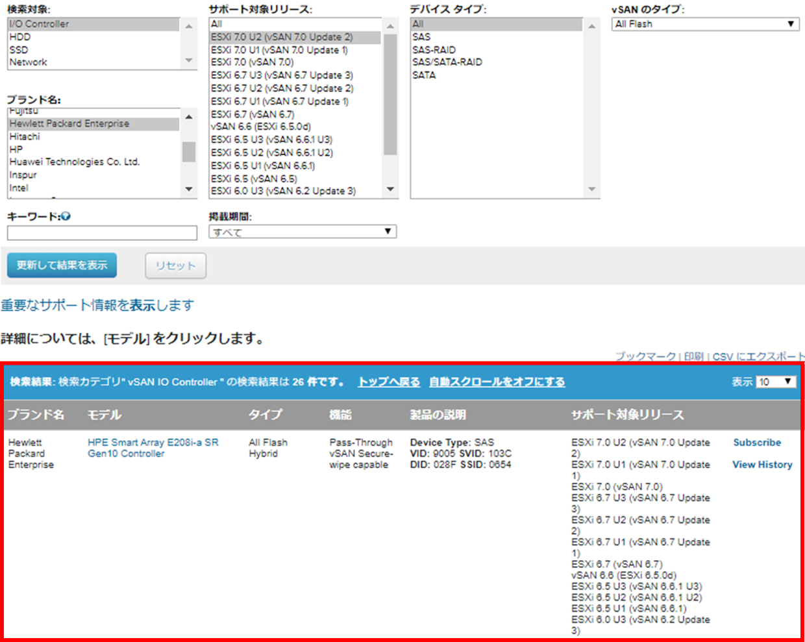The width and height of the screenshot is (805, 642).
Task: Select ESXi 6.5 U2 (vSAN 6.6.1 U2) release
Action: tap(295, 153)
